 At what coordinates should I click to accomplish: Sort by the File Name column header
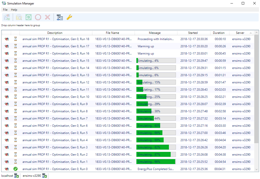pos(113,33)
